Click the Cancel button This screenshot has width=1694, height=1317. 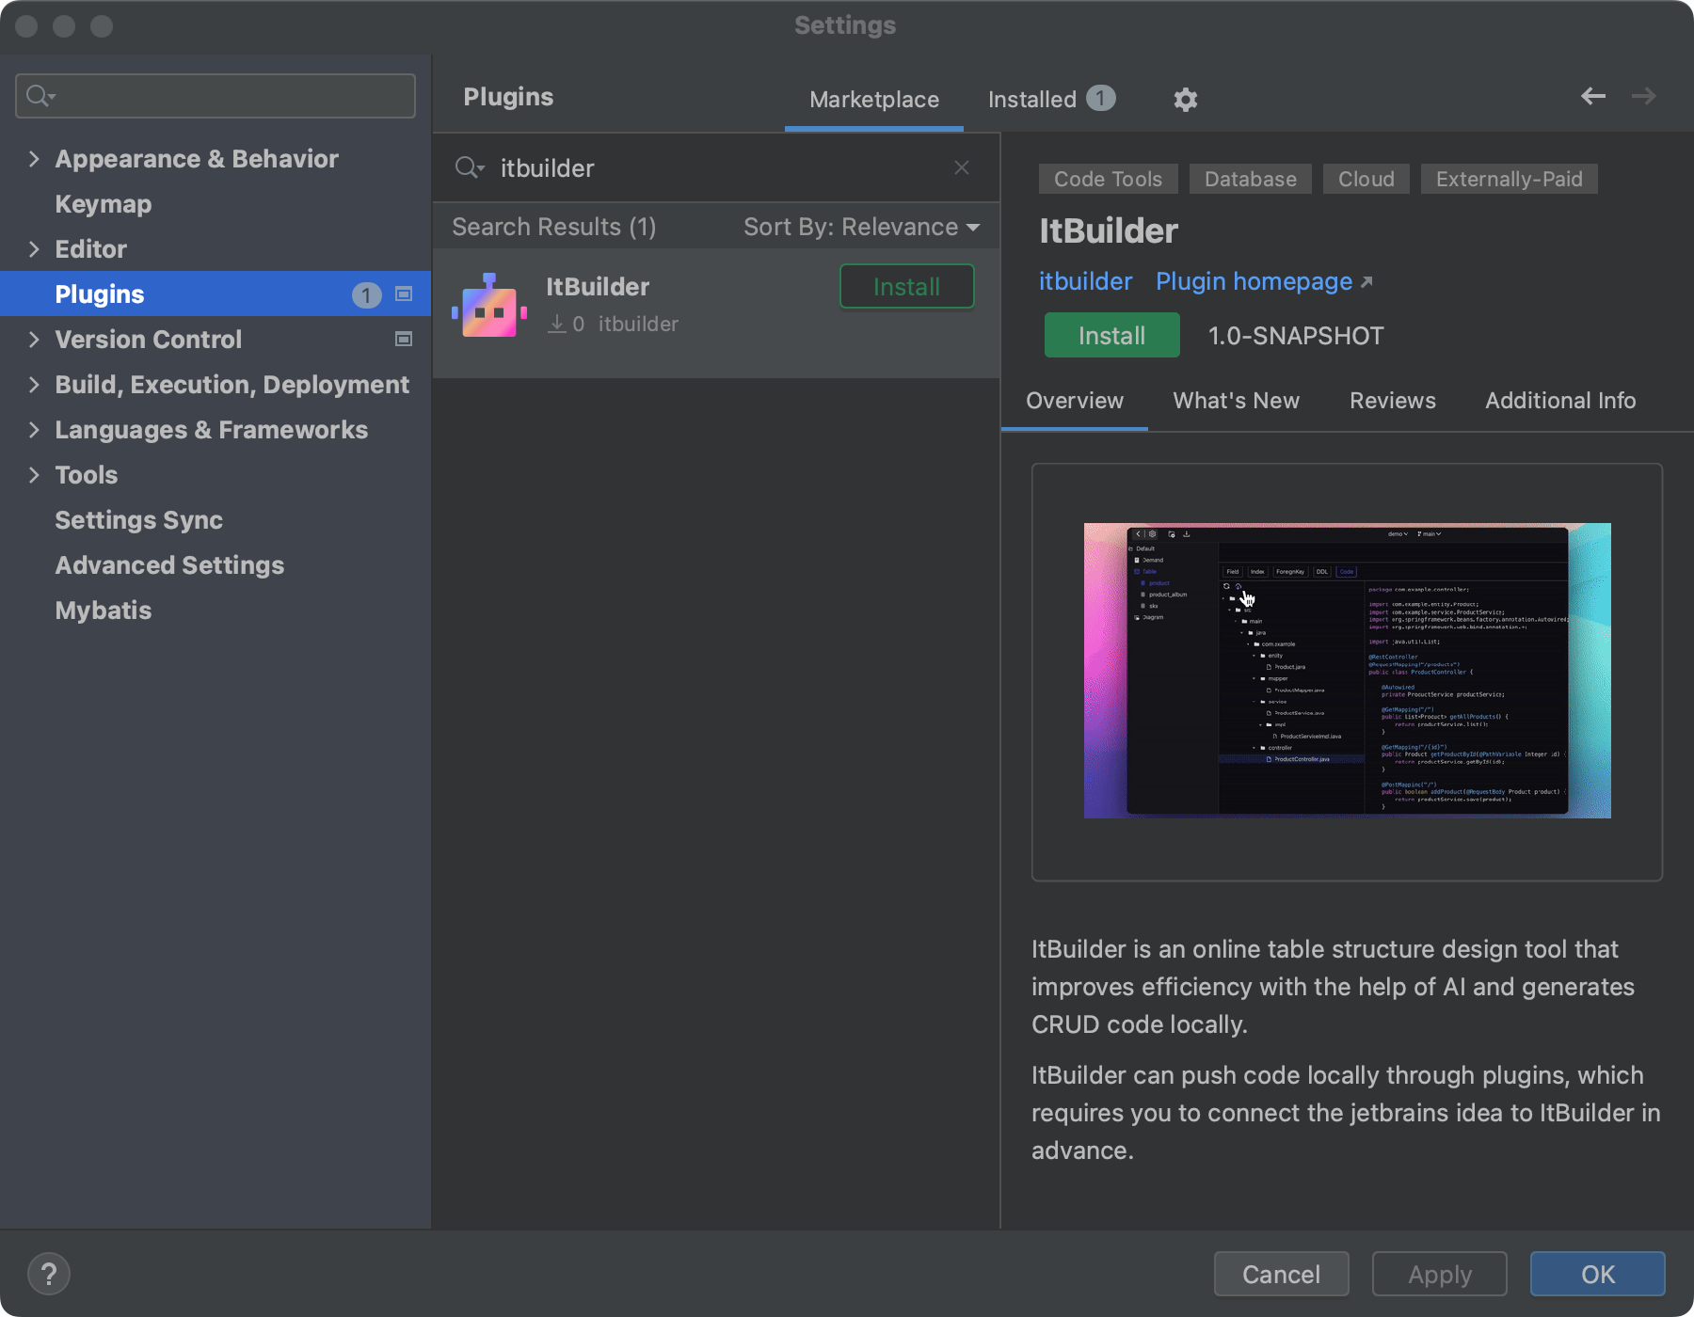coord(1281,1275)
